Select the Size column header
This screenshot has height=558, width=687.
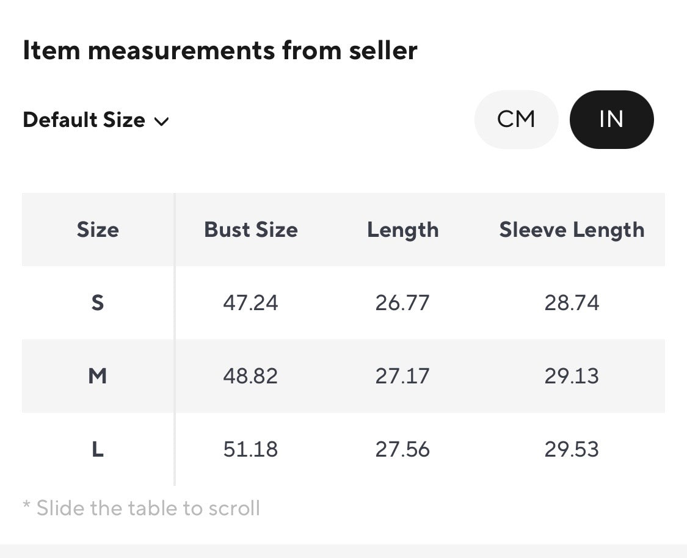coord(98,230)
